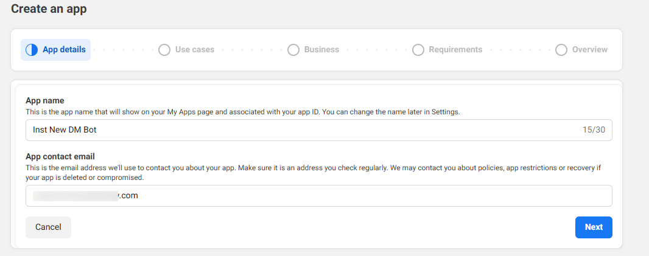Viewport: 649px width, 256px height.
Task: Click the Business step circle
Action: pos(293,50)
